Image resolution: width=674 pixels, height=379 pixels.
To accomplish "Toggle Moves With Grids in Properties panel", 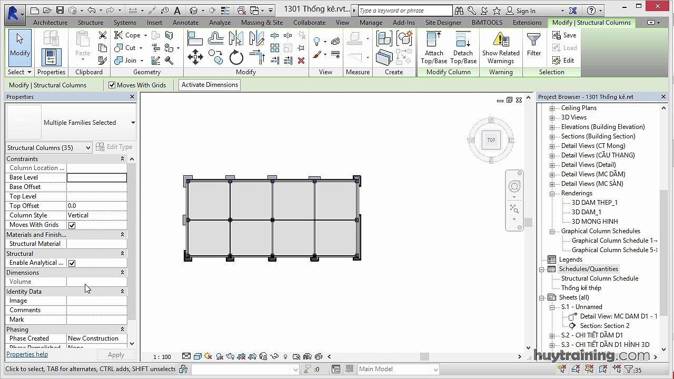I will (72, 225).
